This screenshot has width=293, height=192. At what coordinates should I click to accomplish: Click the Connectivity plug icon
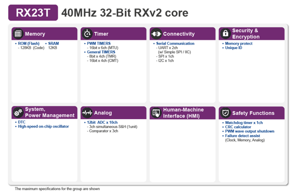156,34
